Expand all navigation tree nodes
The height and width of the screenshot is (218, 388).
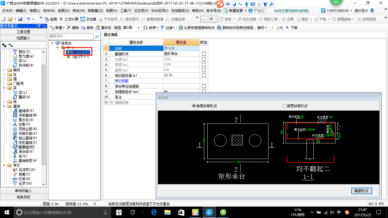tap(4, 45)
